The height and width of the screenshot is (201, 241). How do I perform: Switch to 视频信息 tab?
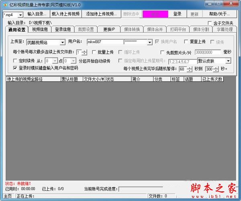[40, 29]
